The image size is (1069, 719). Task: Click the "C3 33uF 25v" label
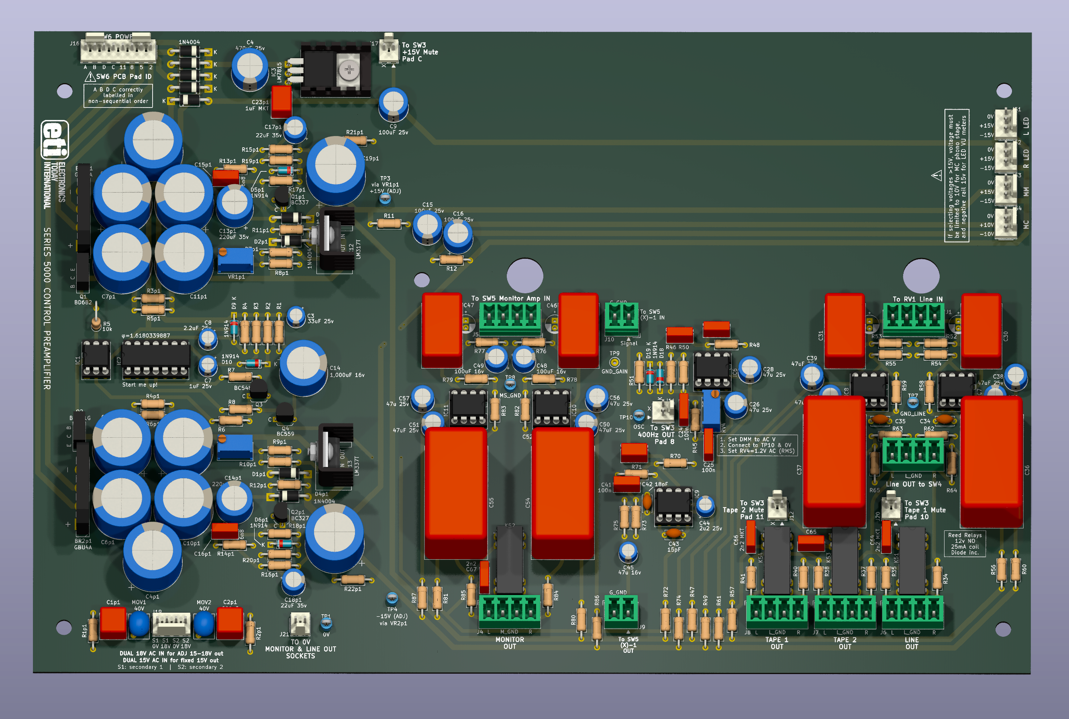click(x=320, y=319)
